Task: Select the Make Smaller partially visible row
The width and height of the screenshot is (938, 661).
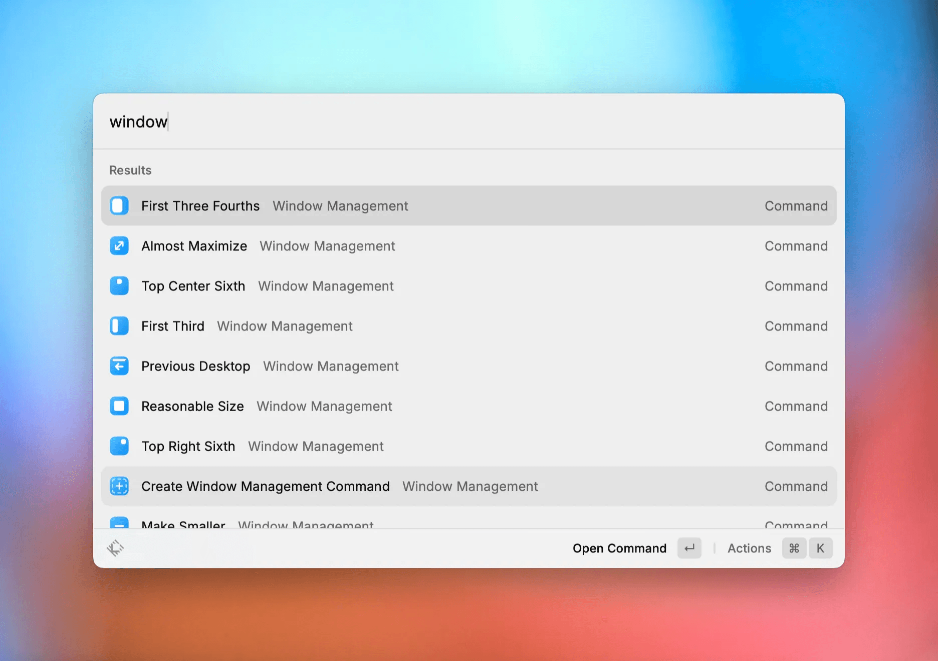Action: click(469, 523)
